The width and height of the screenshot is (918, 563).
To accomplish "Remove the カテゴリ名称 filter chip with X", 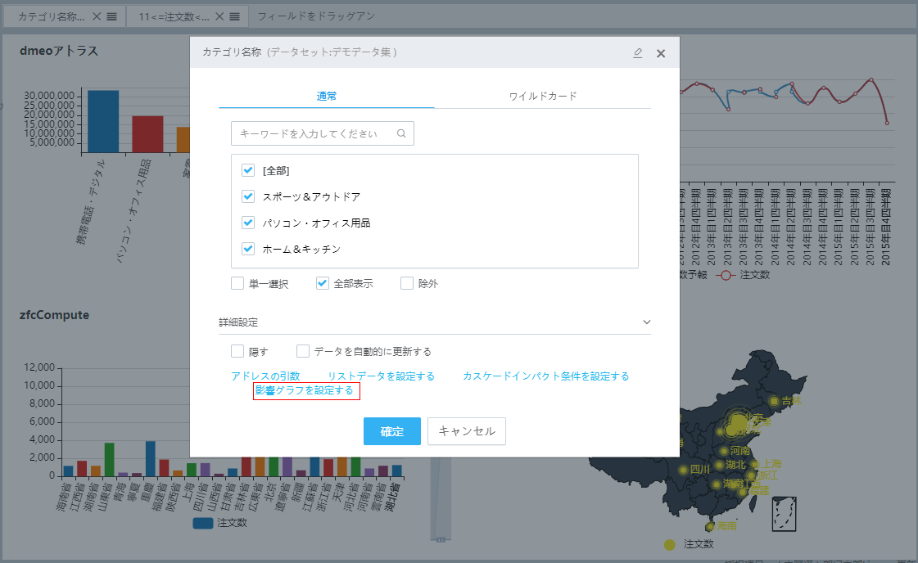I will point(97,16).
